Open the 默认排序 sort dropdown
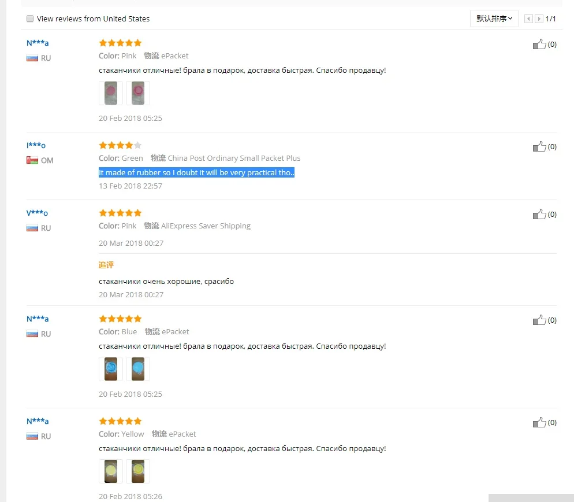This screenshot has height=502, width=574. pos(494,19)
